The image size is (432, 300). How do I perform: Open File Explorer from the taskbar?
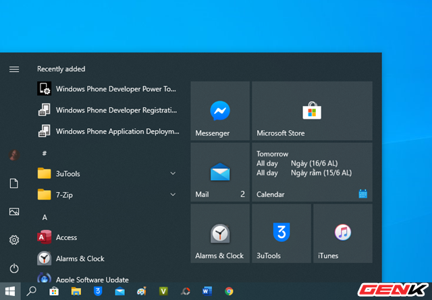(x=76, y=291)
